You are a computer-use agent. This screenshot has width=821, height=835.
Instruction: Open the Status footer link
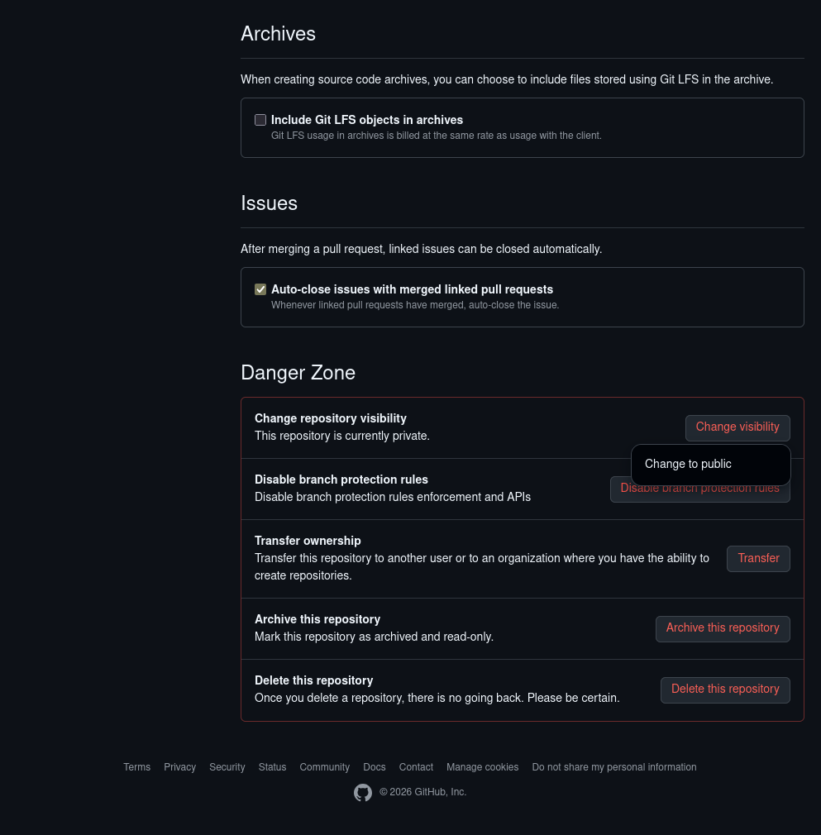[x=272, y=767]
